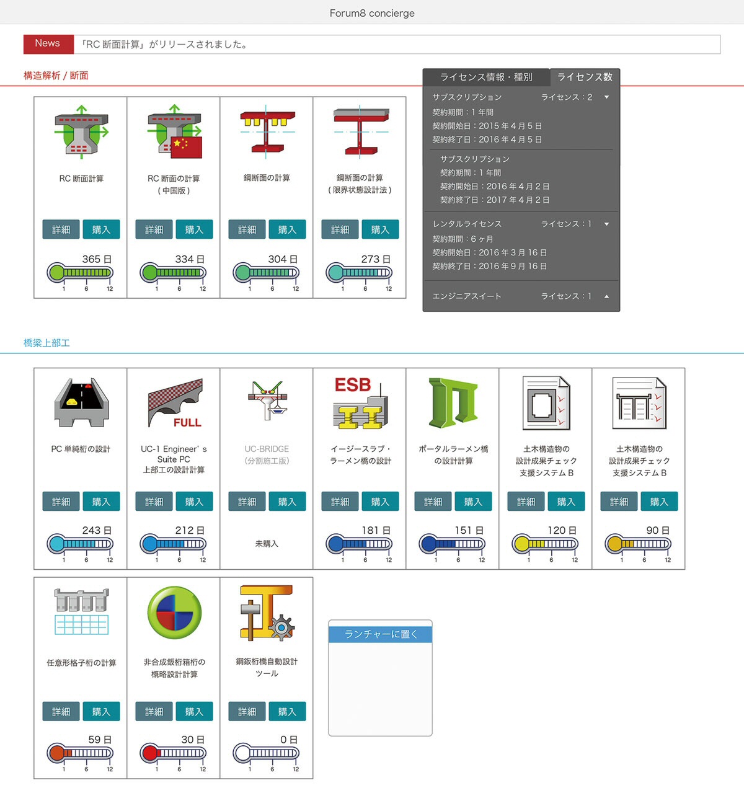Click 購入 for ポータルラーメン橋の設計計算

pyautogui.click(x=473, y=502)
